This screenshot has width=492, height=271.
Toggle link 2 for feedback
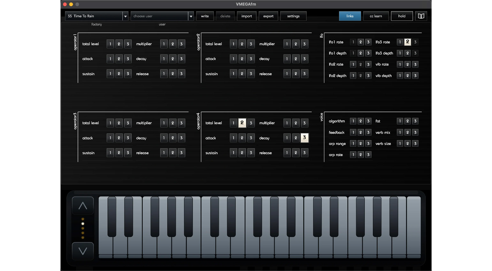pos(360,132)
